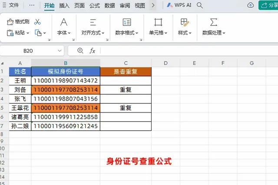Switch to the 插入 ribbon tab
The image size is (278, 185).
click(64, 6)
